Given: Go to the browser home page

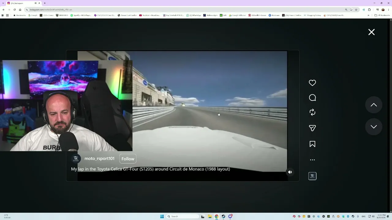Looking at the screenshot, I should tap(20, 9).
